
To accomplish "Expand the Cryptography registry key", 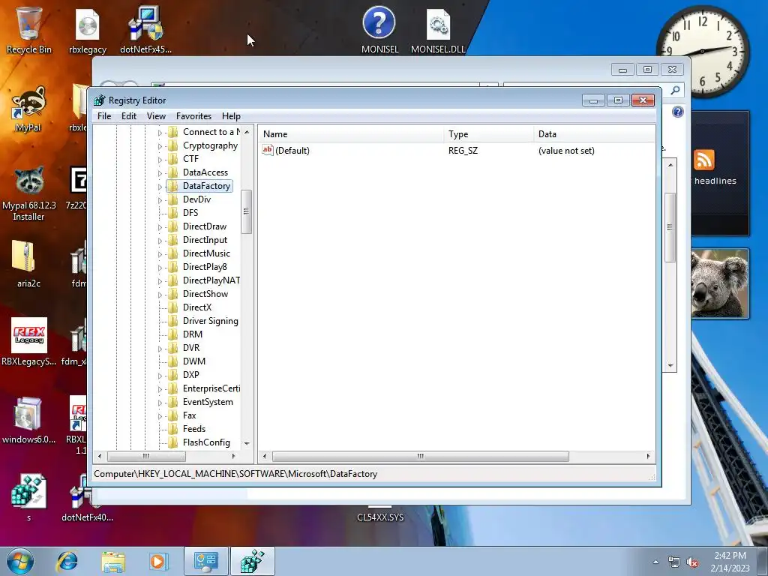I will tap(160, 146).
